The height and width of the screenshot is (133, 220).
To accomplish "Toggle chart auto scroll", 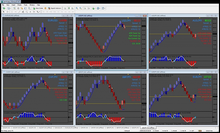I will coord(85,8).
